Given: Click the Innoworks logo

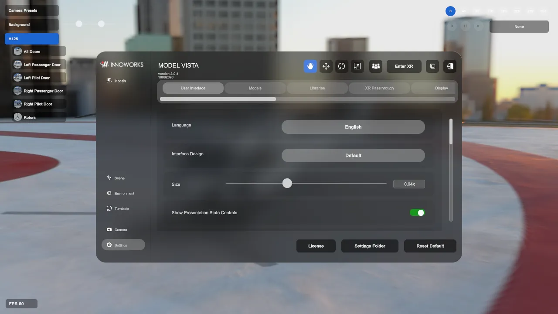Looking at the screenshot, I should [x=122, y=65].
